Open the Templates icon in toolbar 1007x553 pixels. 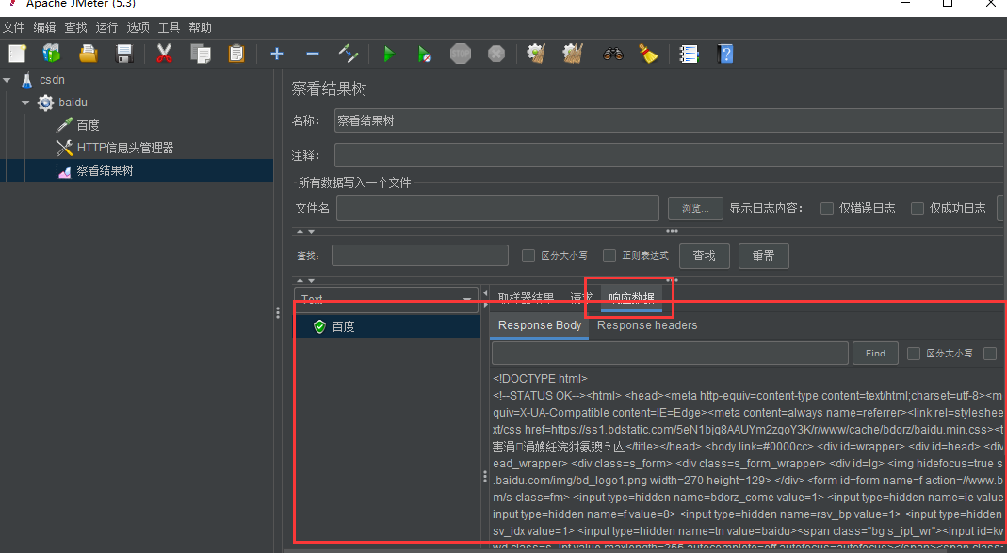pyautogui.click(x=52, y=54)
